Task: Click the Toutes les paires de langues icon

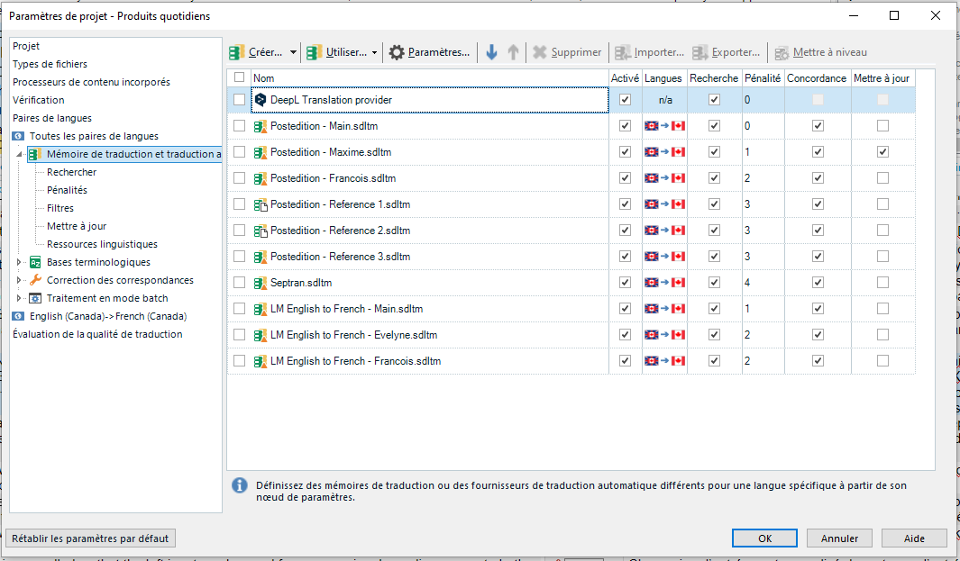Action: [18, 136]
